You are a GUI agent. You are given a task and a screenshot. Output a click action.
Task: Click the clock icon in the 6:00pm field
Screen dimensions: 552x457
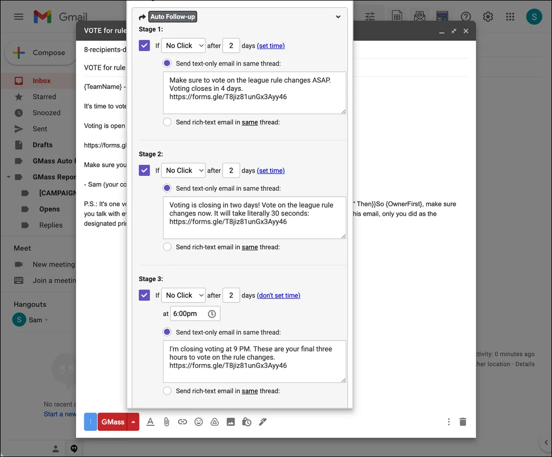212,314
